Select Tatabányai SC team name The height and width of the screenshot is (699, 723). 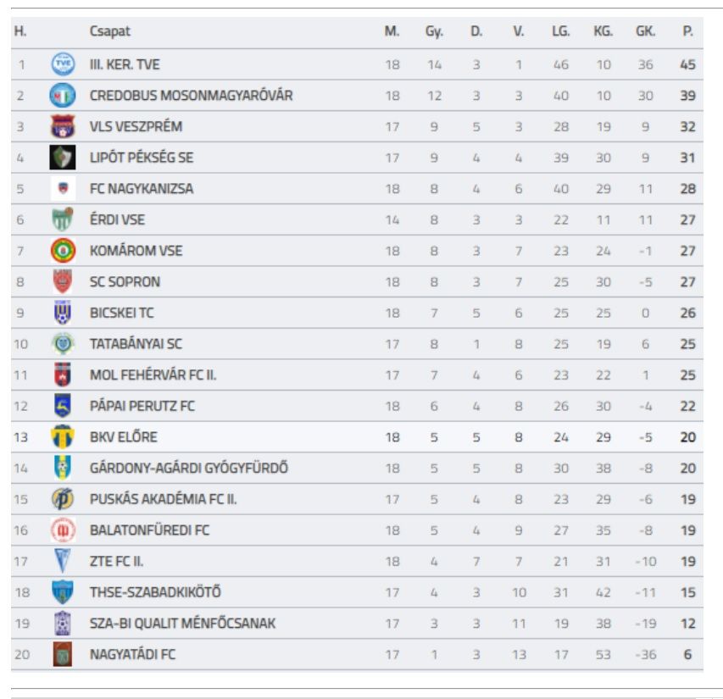(136, 344)
